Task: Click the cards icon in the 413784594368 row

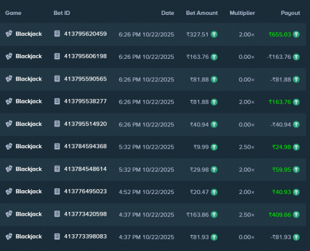Action: pos(9,146)
